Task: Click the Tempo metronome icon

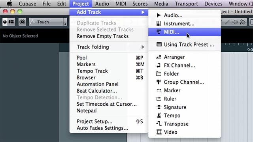Action: 159,115
